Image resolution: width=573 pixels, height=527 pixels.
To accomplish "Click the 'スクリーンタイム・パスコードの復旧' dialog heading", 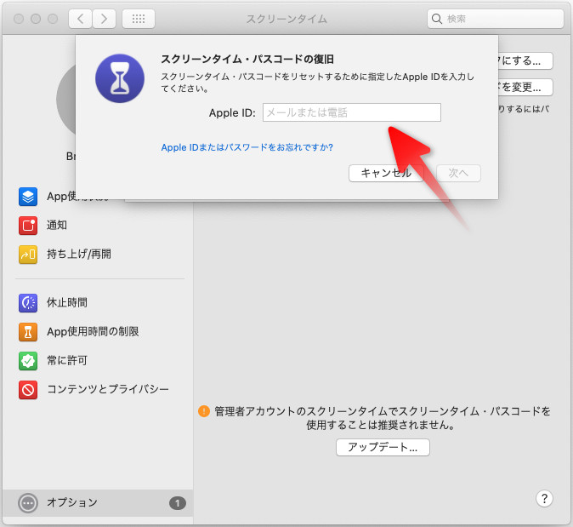I will click(247, 60).
